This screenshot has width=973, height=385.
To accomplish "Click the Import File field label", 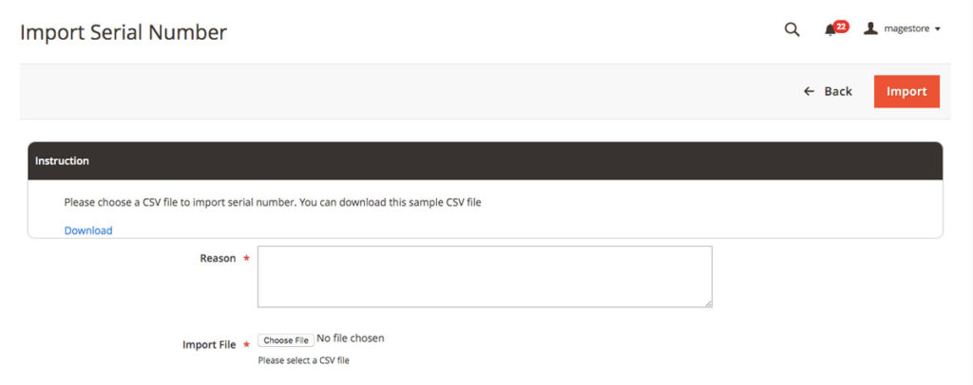I will click(209, 345).
